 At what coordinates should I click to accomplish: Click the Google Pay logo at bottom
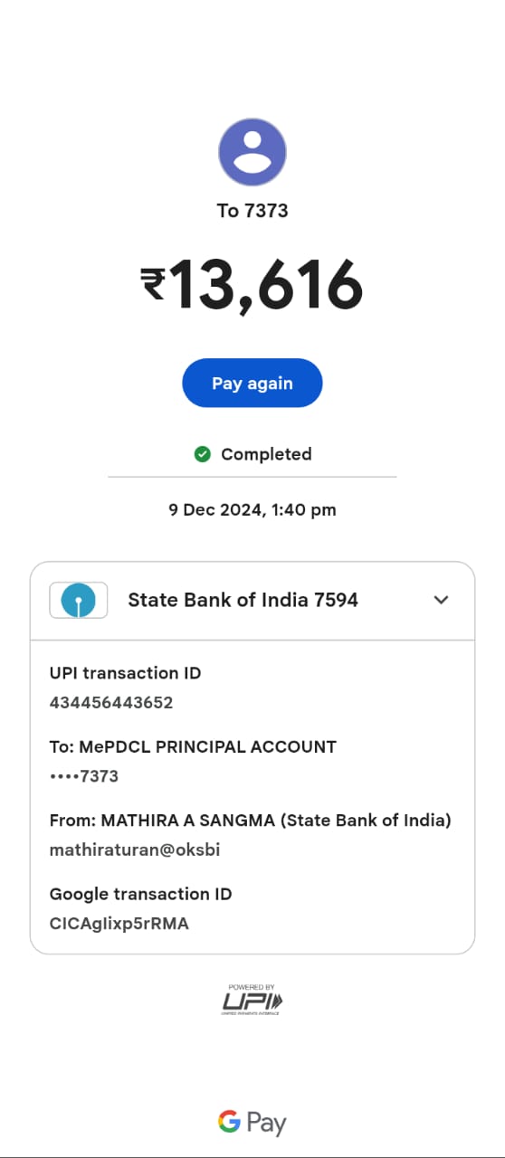coord(252,1123)
